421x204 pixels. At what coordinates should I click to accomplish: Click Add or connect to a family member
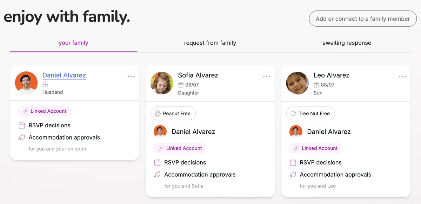363,19
